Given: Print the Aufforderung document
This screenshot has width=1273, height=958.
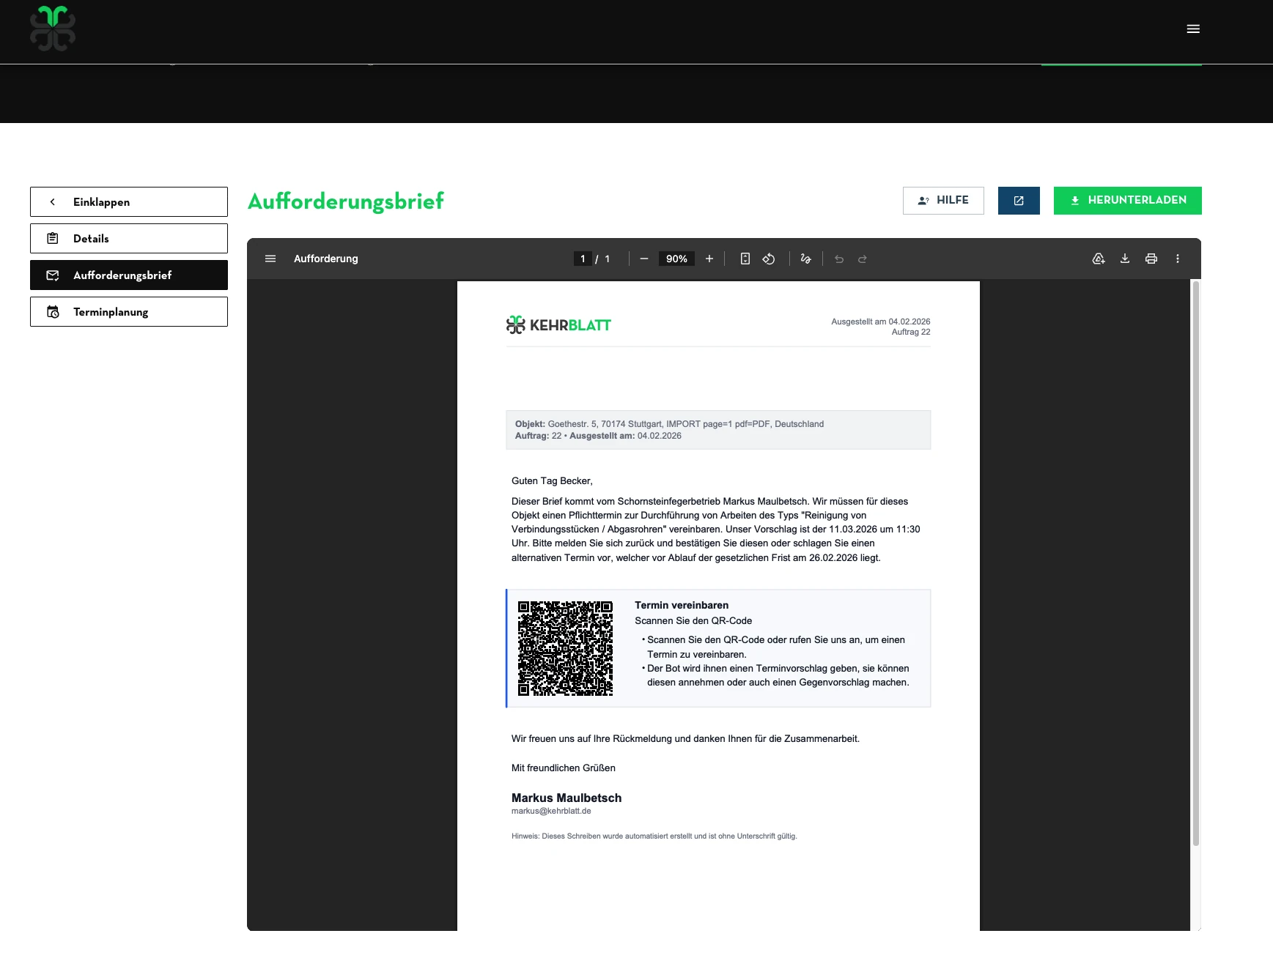Looking at the screenshot, I should click(x=1151, y=259).
